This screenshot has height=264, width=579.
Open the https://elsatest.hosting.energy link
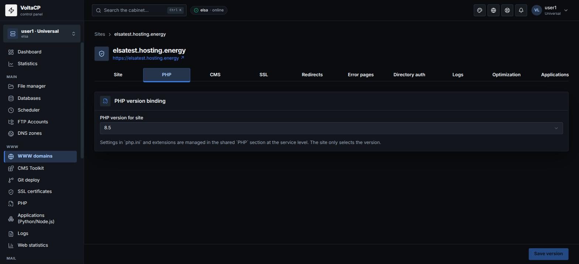(x=146, y=58)
